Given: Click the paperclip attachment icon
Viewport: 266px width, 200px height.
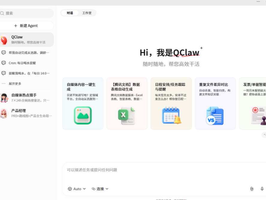Looking at the screenshot, I should (252, 189).
